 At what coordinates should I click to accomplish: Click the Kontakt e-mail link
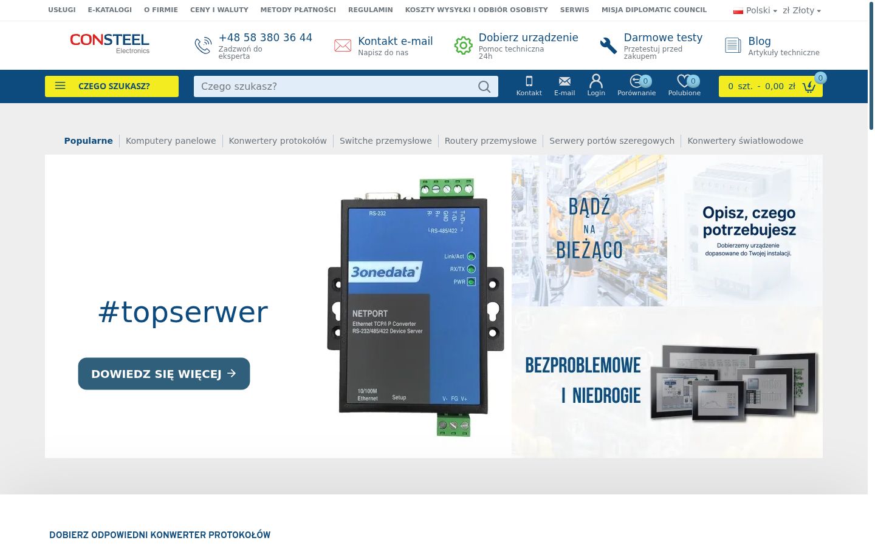[396, 41]
